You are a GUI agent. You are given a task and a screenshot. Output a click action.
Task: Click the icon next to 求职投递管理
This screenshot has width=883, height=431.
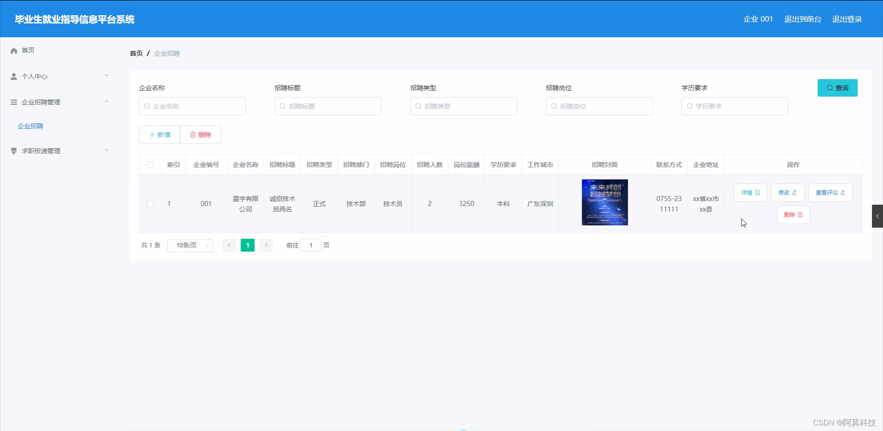coord(13,150)
